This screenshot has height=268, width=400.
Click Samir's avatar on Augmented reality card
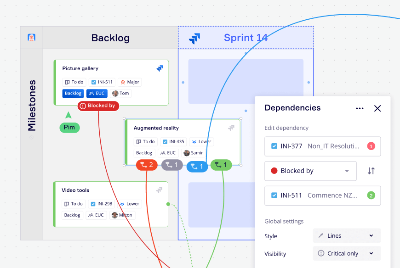(185, 152)
